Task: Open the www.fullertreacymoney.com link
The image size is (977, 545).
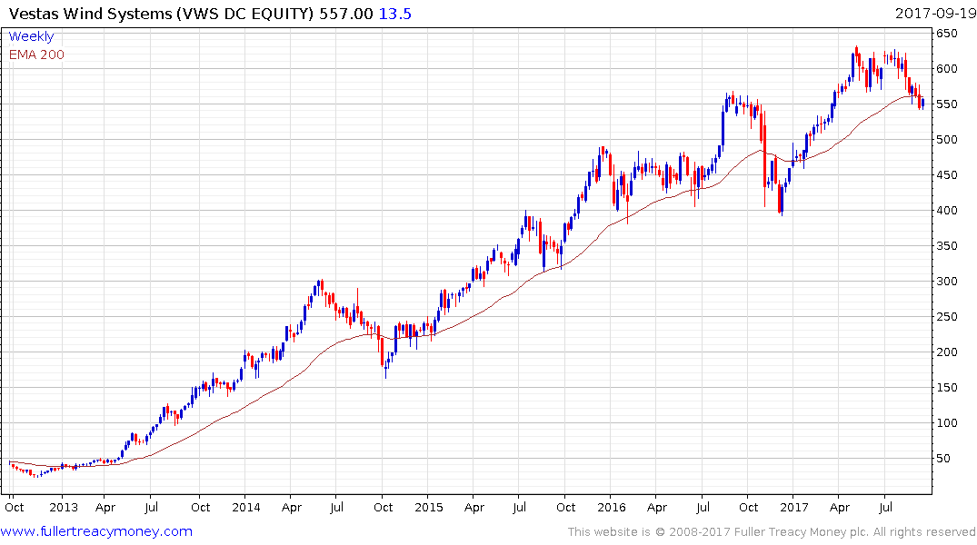Action: 96,531
